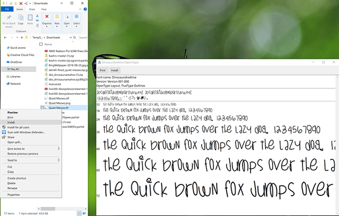Click the UAC shield icon beside Install for all users
The image size is (339, 216).
[x=4, y=127]
